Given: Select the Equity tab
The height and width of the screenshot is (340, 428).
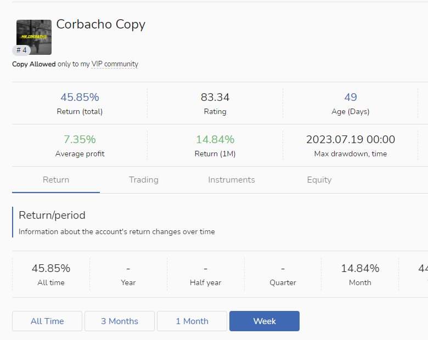Looking at the screenshot, I should [319, 180].
